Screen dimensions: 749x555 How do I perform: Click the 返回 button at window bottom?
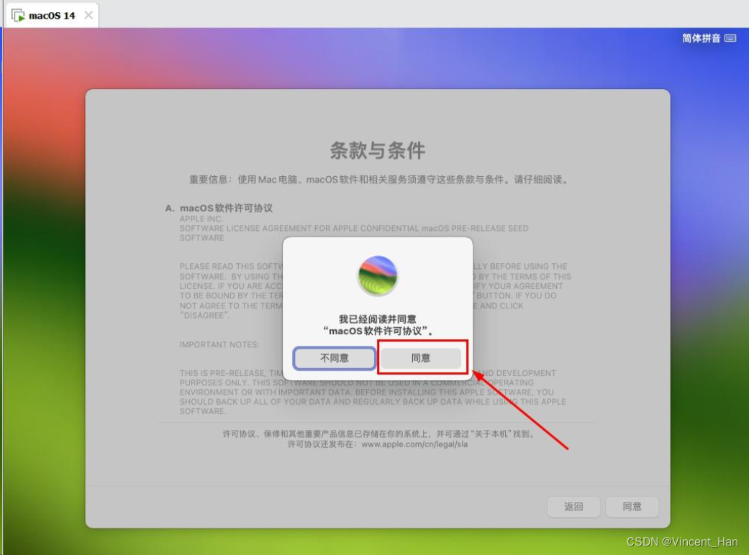coord(573,506)
